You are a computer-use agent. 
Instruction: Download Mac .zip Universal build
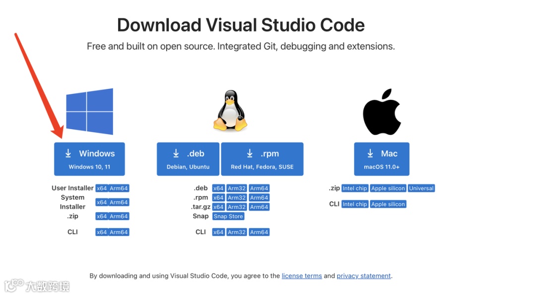coord(421,188)
